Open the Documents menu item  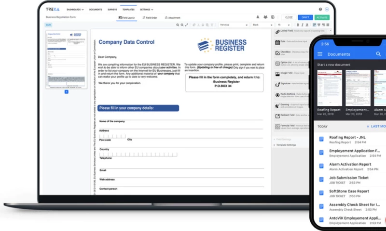96,10
